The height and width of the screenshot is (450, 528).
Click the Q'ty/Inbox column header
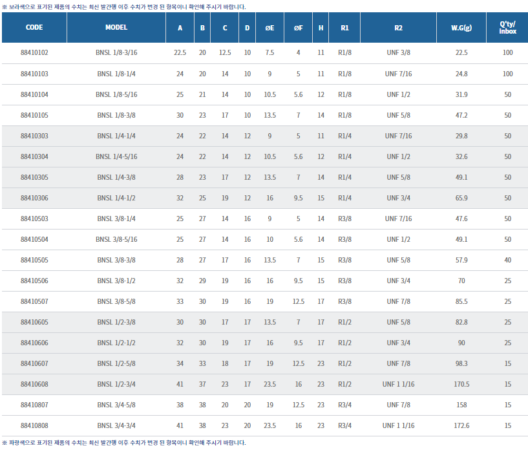point(507,28)
